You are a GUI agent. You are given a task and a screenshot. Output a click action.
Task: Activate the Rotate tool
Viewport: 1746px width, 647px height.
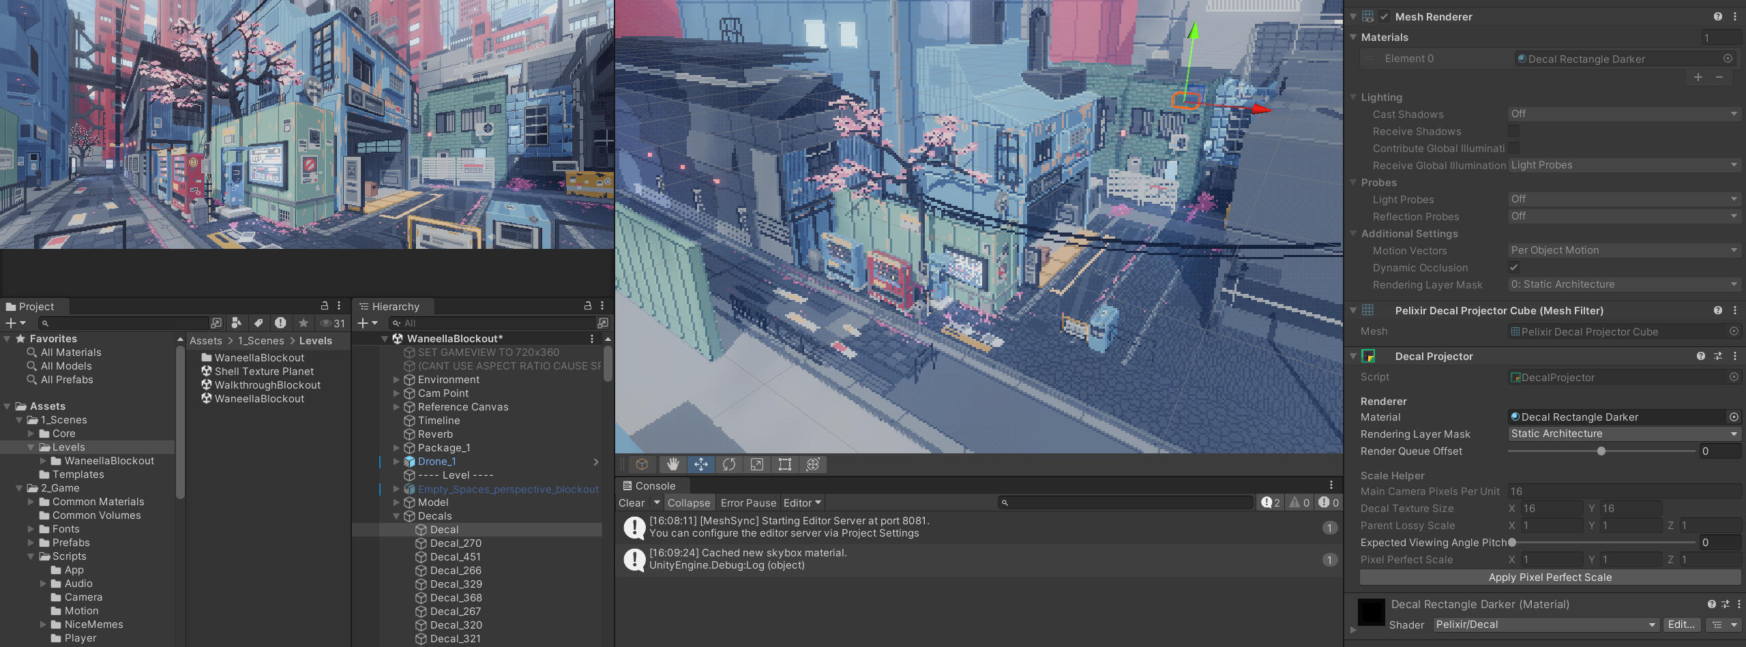tap(728, 464)
